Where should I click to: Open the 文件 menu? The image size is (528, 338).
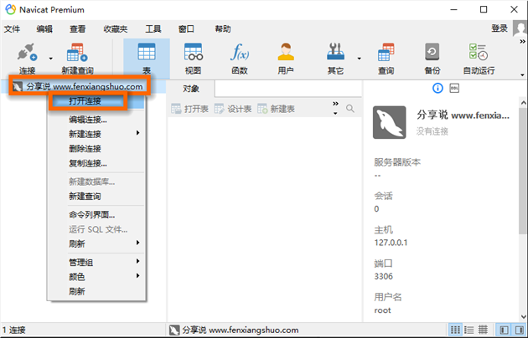(12, 29)
